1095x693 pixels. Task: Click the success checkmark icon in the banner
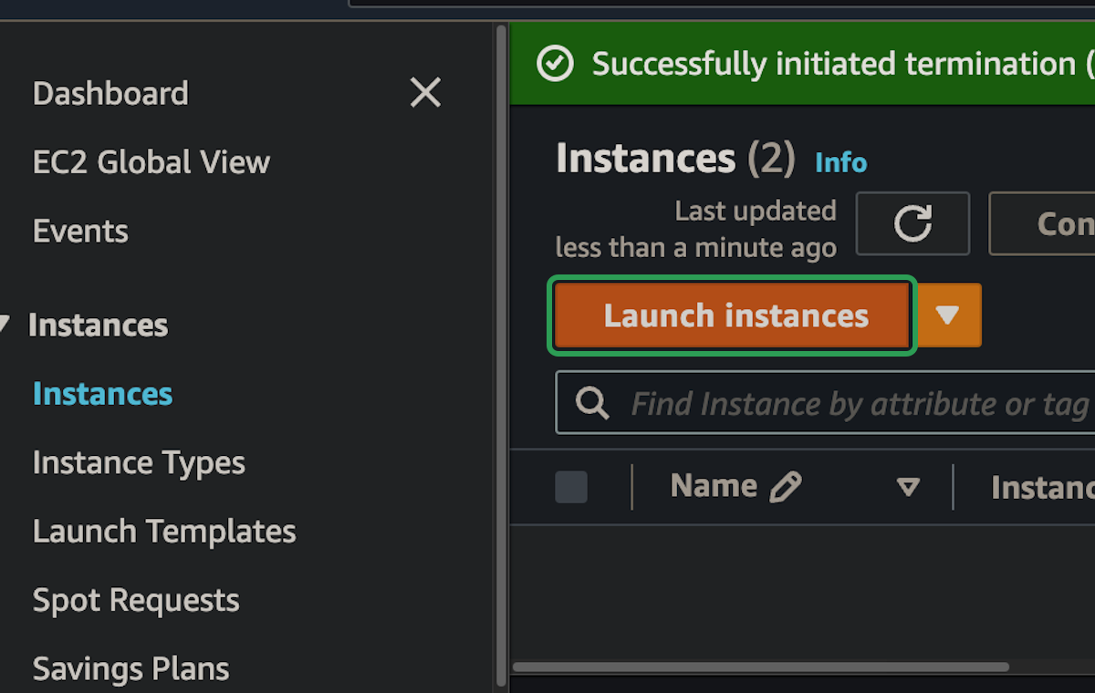point(555,64)
